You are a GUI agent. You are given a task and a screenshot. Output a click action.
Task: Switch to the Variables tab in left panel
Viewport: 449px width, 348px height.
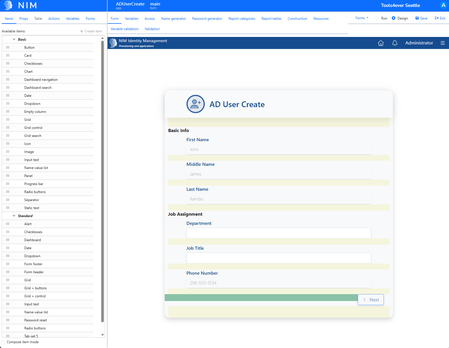[x=73, y=19]
